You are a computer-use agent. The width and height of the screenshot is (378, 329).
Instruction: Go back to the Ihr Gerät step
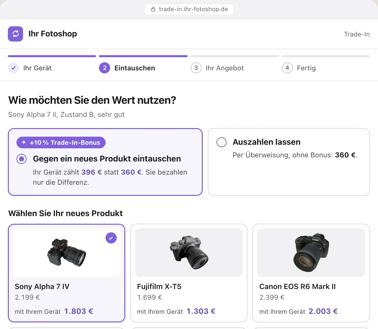pyautogui.click(x=37, y=68)
